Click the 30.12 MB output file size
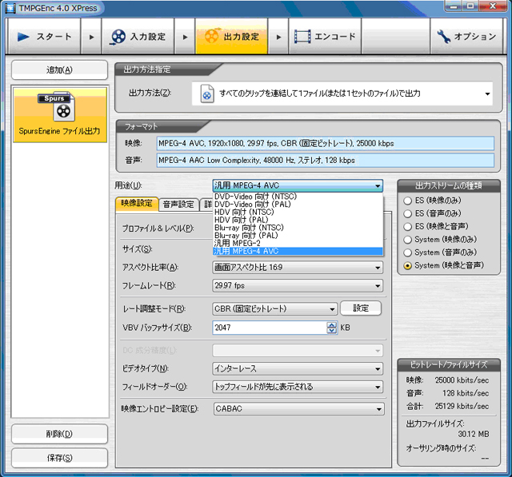 pos(473,435)
